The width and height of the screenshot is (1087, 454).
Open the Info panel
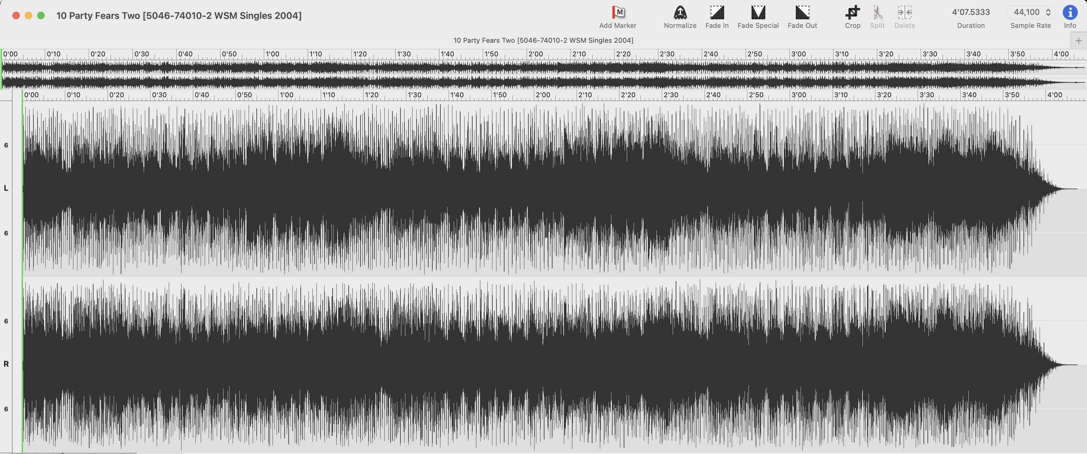(1070, 13)
